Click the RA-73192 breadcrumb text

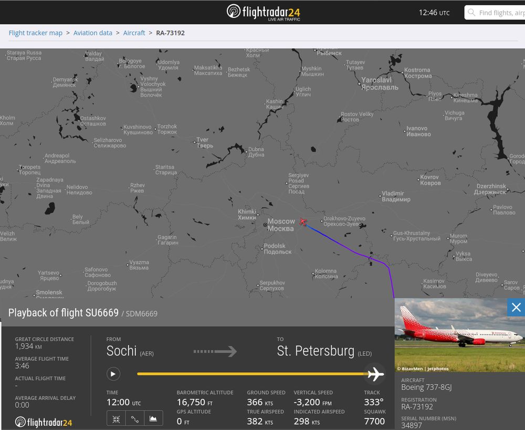[171, 33]
